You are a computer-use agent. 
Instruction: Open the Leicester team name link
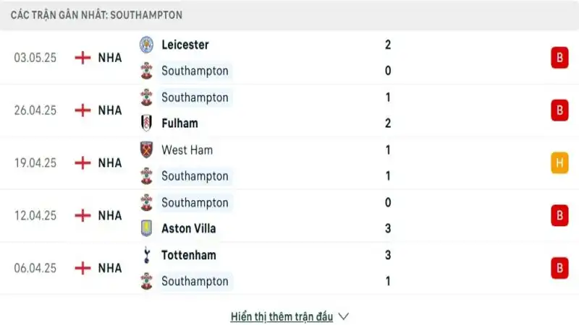[185, 45]
